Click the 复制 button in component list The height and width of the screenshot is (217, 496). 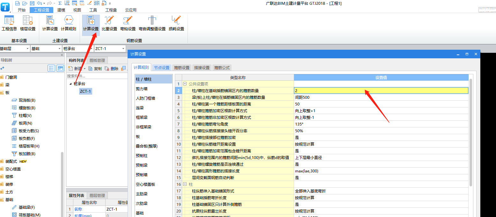(95, 69)
